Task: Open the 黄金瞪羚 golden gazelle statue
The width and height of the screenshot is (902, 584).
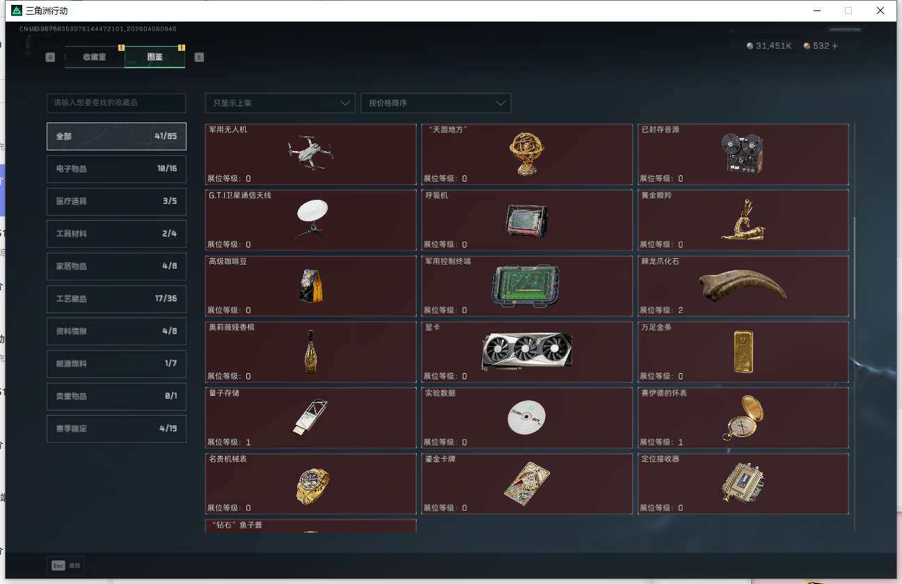Action: [x=743, y=220]
